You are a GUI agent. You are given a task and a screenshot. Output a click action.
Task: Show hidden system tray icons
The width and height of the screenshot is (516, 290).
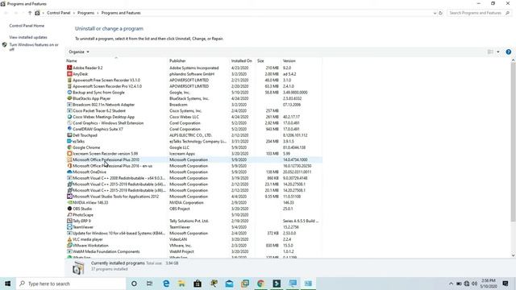click(451, 284)
